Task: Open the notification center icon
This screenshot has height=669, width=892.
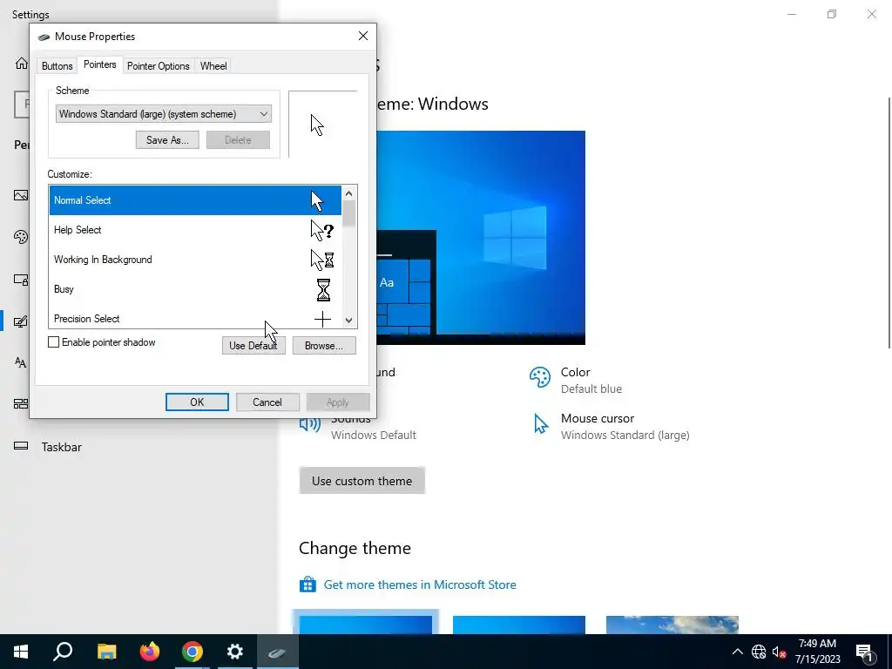Action: pyautogui.click(x=864, y=652)
